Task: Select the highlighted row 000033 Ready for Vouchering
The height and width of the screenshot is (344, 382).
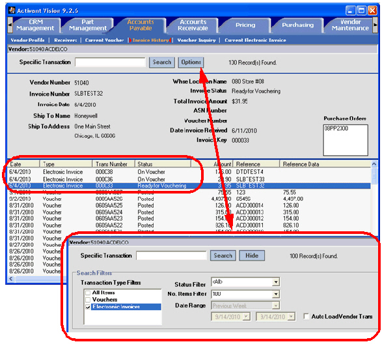Action: (x=189, y=186)
